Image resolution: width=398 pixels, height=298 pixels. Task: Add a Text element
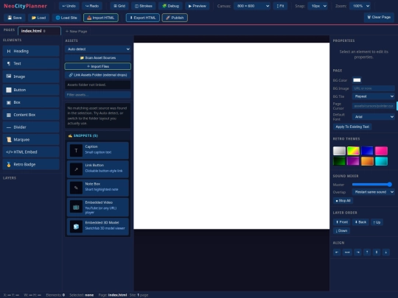pos(31,63)
